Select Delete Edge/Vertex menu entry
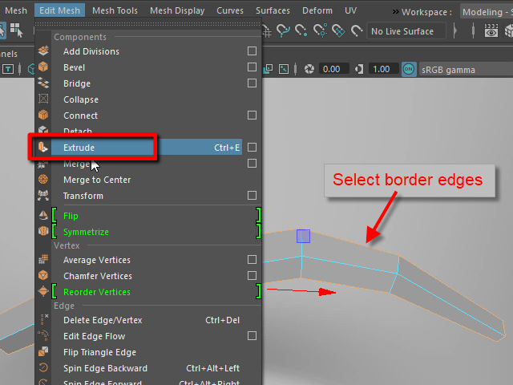This screenshot has height=385, width=513. 103,320
